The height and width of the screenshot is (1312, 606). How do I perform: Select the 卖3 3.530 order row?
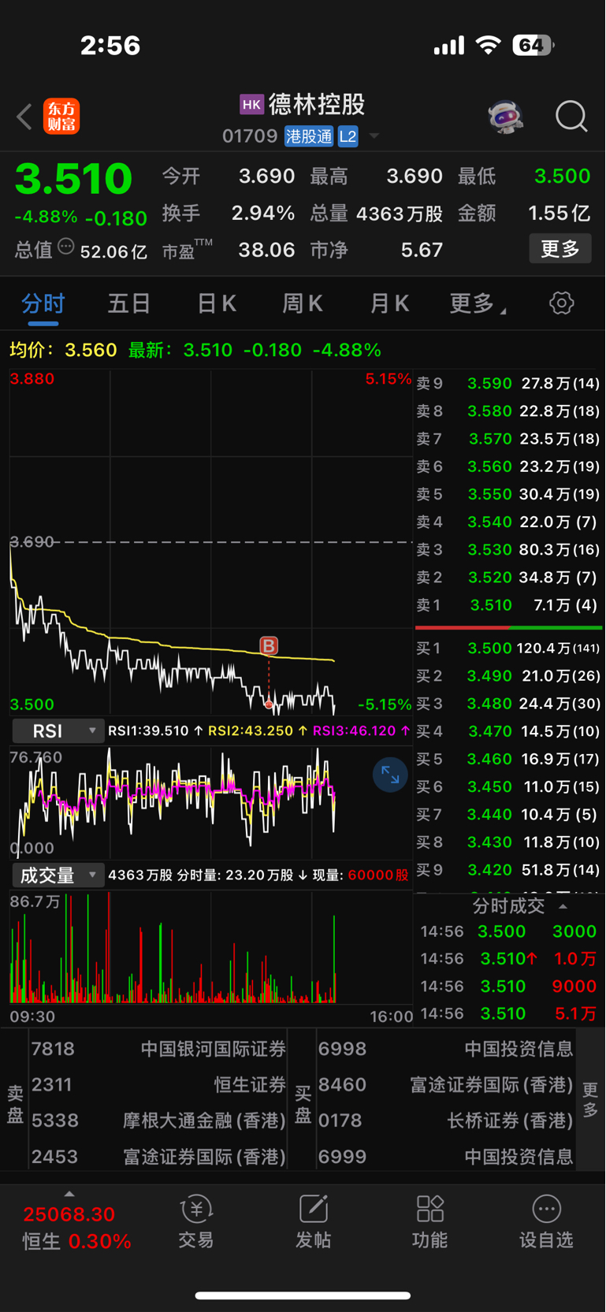(508, 549)
